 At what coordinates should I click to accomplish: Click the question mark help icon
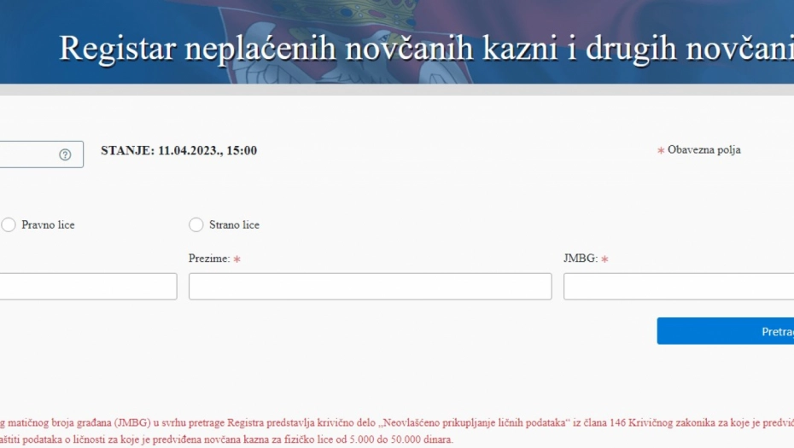pos(65,154)
